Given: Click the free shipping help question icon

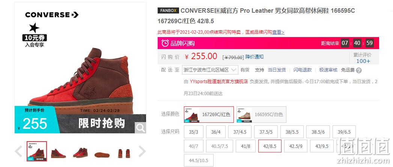Looking at the screenshot, I should [x=359, y=70].
